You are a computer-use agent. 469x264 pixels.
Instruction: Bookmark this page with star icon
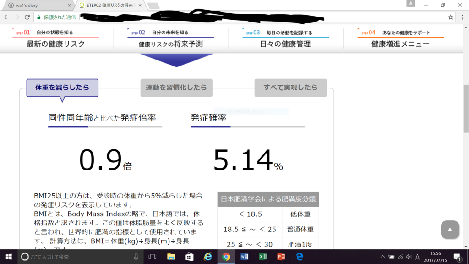(451, 17)
